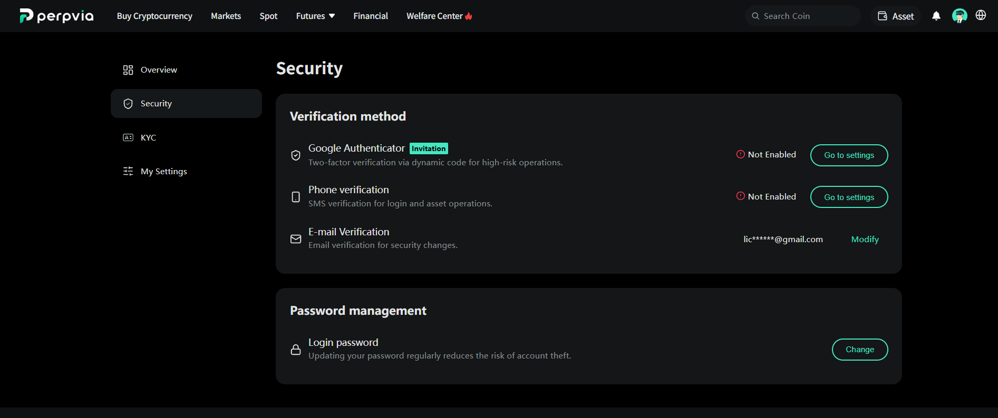Select Security in the sidebar
The image size is (998, 418).
pyautogui.click(x=186, y=103)
